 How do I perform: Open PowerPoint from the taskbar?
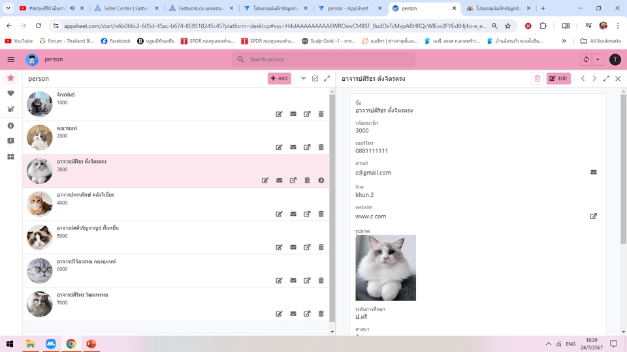tap(91, 344)
